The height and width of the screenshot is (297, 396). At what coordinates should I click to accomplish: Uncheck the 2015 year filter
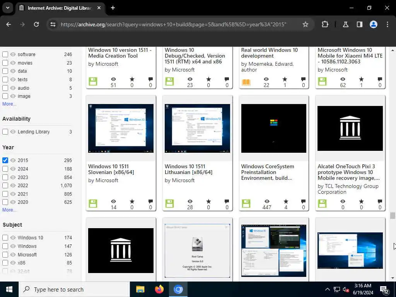tap(5, 160)
